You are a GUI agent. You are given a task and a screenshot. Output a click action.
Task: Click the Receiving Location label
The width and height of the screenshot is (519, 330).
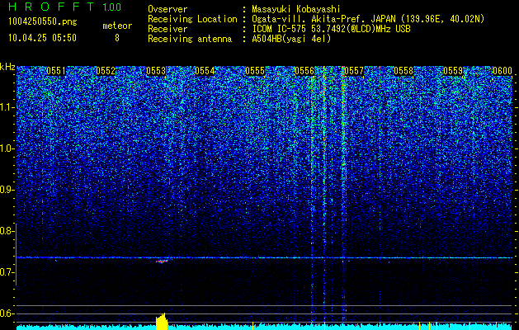192,19
